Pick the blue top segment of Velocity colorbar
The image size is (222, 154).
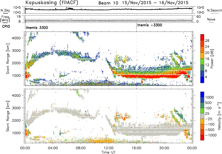[x=202, y=95]
